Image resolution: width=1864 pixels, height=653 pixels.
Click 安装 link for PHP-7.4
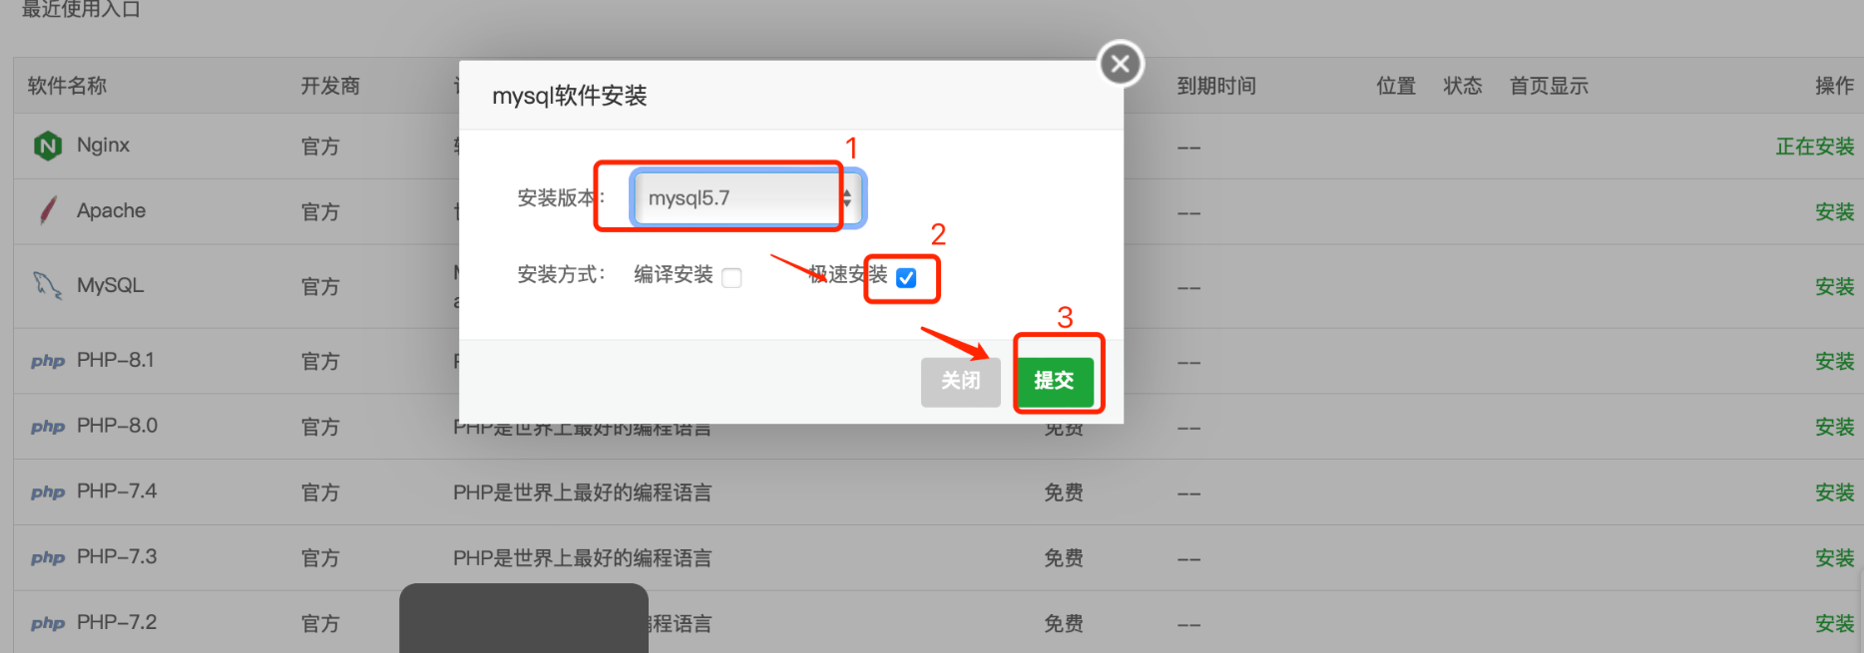tap(1834, 492)
